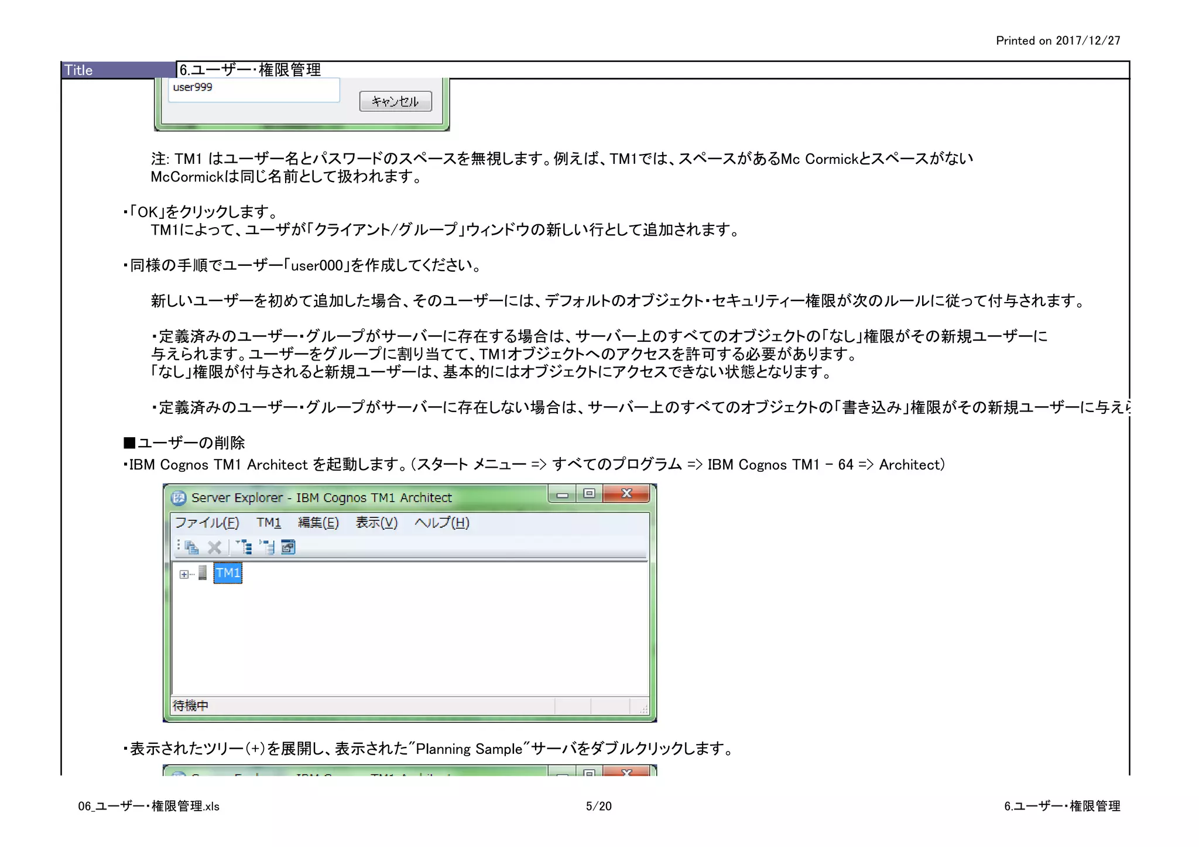Click the footer filename 06_ユーザー・権限管理.xls
The width and height of the screenshot is (1199, 847).
pyautogui.click(x=149, y=806)
